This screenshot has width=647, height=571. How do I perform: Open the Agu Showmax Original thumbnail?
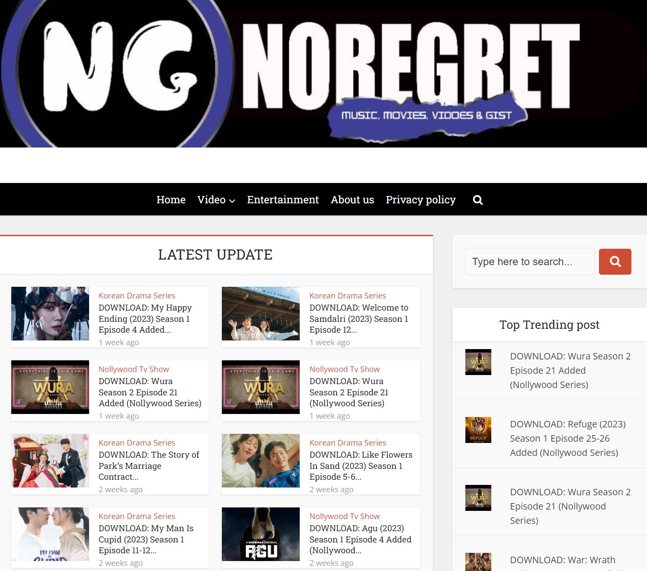261,534
